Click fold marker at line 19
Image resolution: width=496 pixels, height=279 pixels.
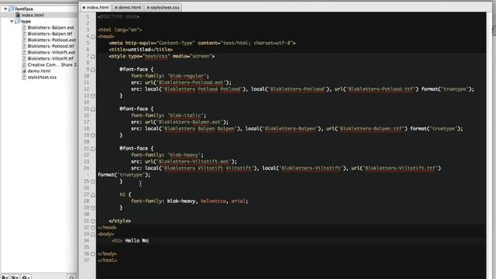(x=93, y=136)
